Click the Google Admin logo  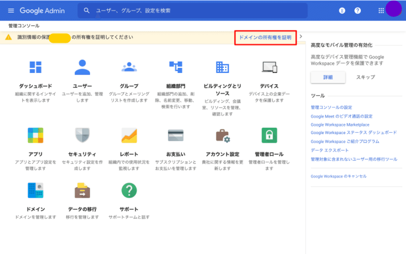(42, 11)
